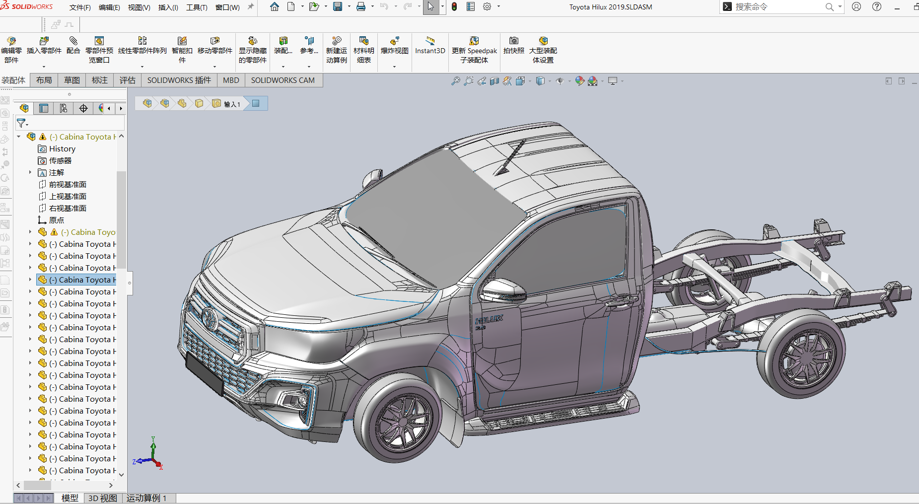Image resolution: width=919 pixels, height=504 pixels.
Task: Open the DisplayManager color-ball tab
Action: [101, 108]
